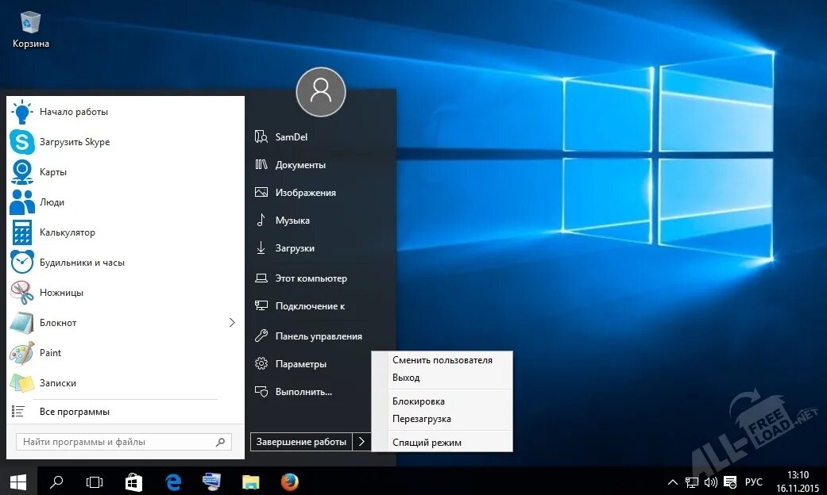Launch Microsoft Edge from the taskbar
Viewport: 827px width, 495px height.
[172, 482]
